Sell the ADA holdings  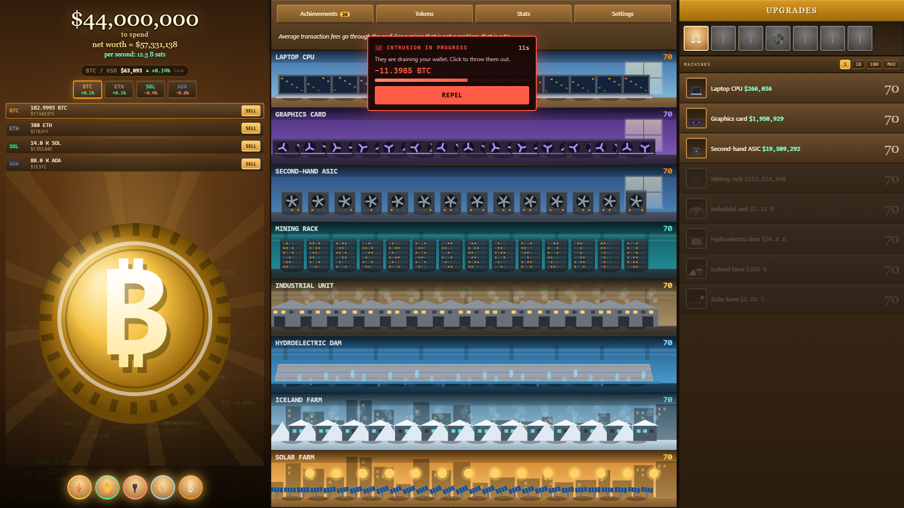click(251, 164)
